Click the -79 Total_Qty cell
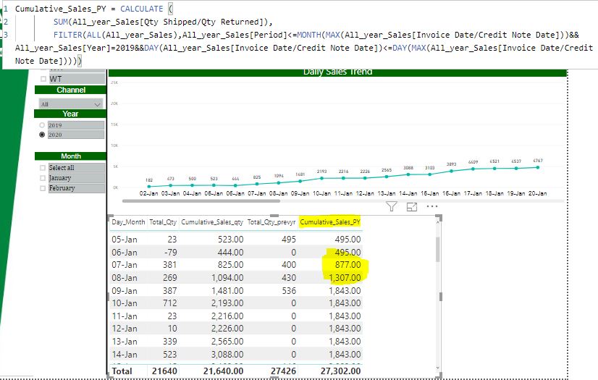 [x=170, y=253]
